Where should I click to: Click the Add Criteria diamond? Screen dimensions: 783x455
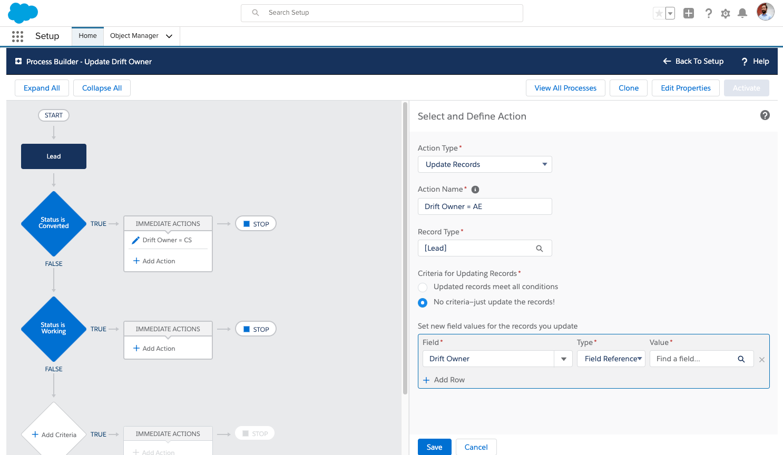point(54,434)
